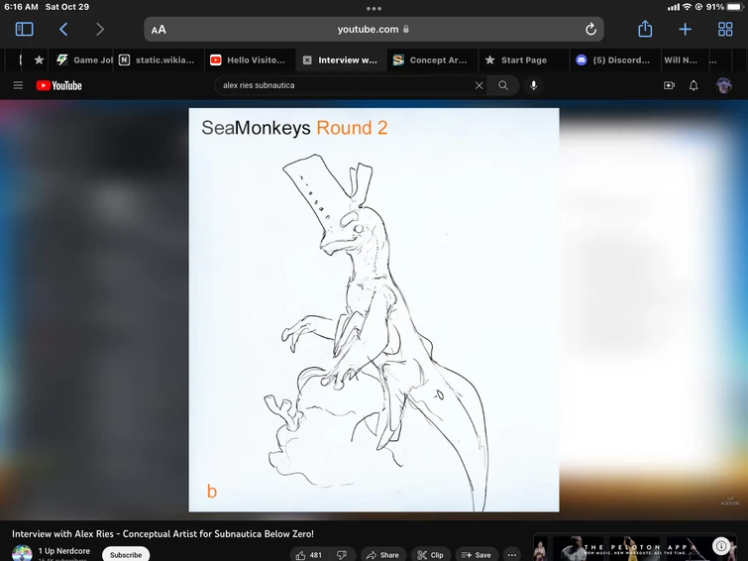Image resolution: width=748 pixels, height=561 pixels.
Task: Open the YouTube notifications bell
Action: point(694,85)
